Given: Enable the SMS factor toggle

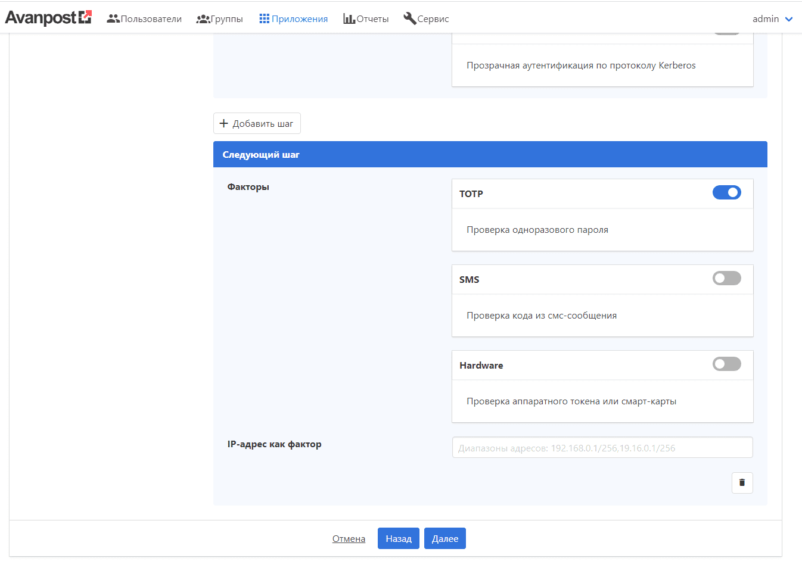Looking at the screenshot, I should click(726, 278).
